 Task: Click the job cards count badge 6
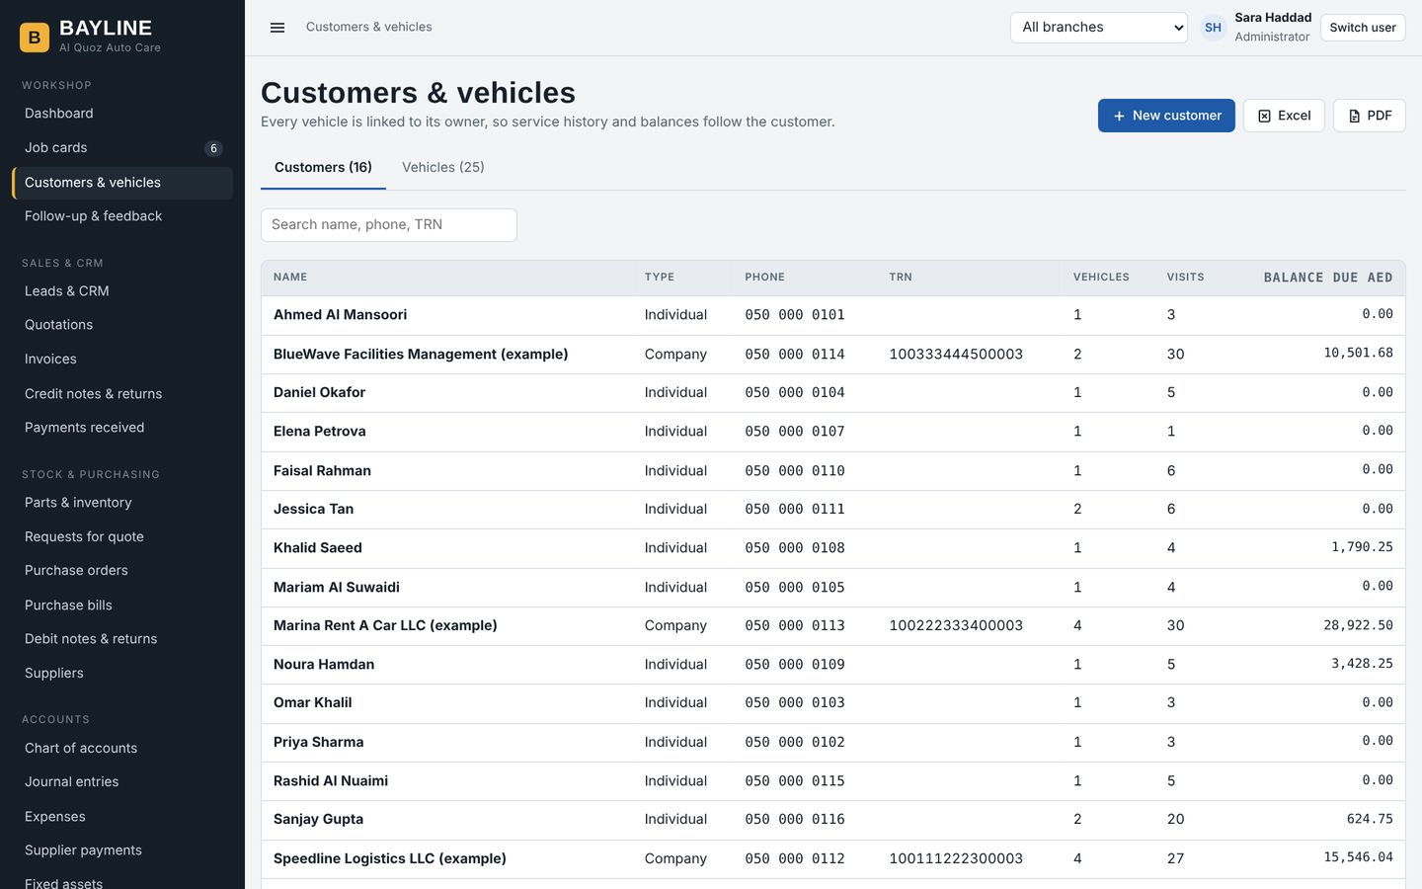213,148
